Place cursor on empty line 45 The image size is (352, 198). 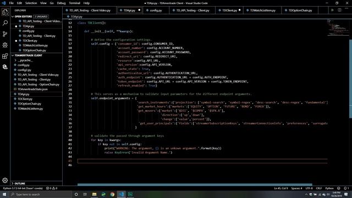tap(202, 161)
